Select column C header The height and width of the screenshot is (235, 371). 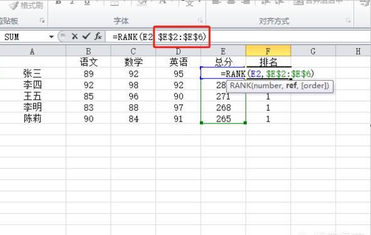pos(133,51)
